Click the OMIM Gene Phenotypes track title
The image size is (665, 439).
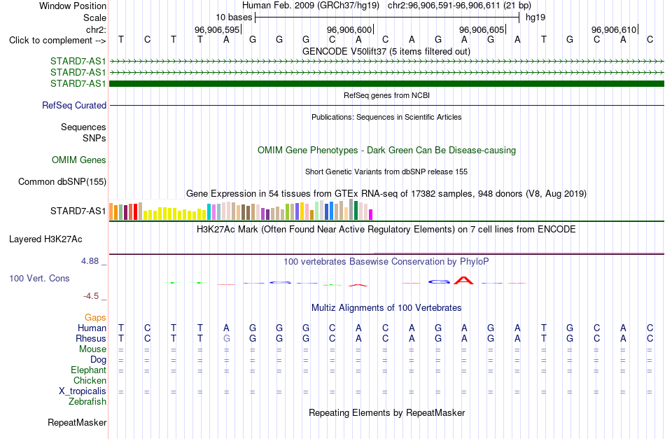click(386, 150)
